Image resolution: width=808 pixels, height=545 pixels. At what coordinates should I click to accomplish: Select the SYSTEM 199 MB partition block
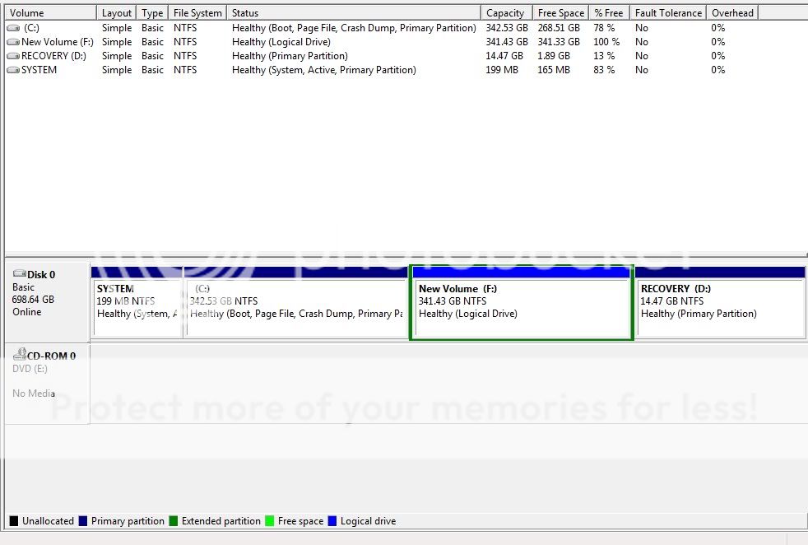click(x=137, y=307)
